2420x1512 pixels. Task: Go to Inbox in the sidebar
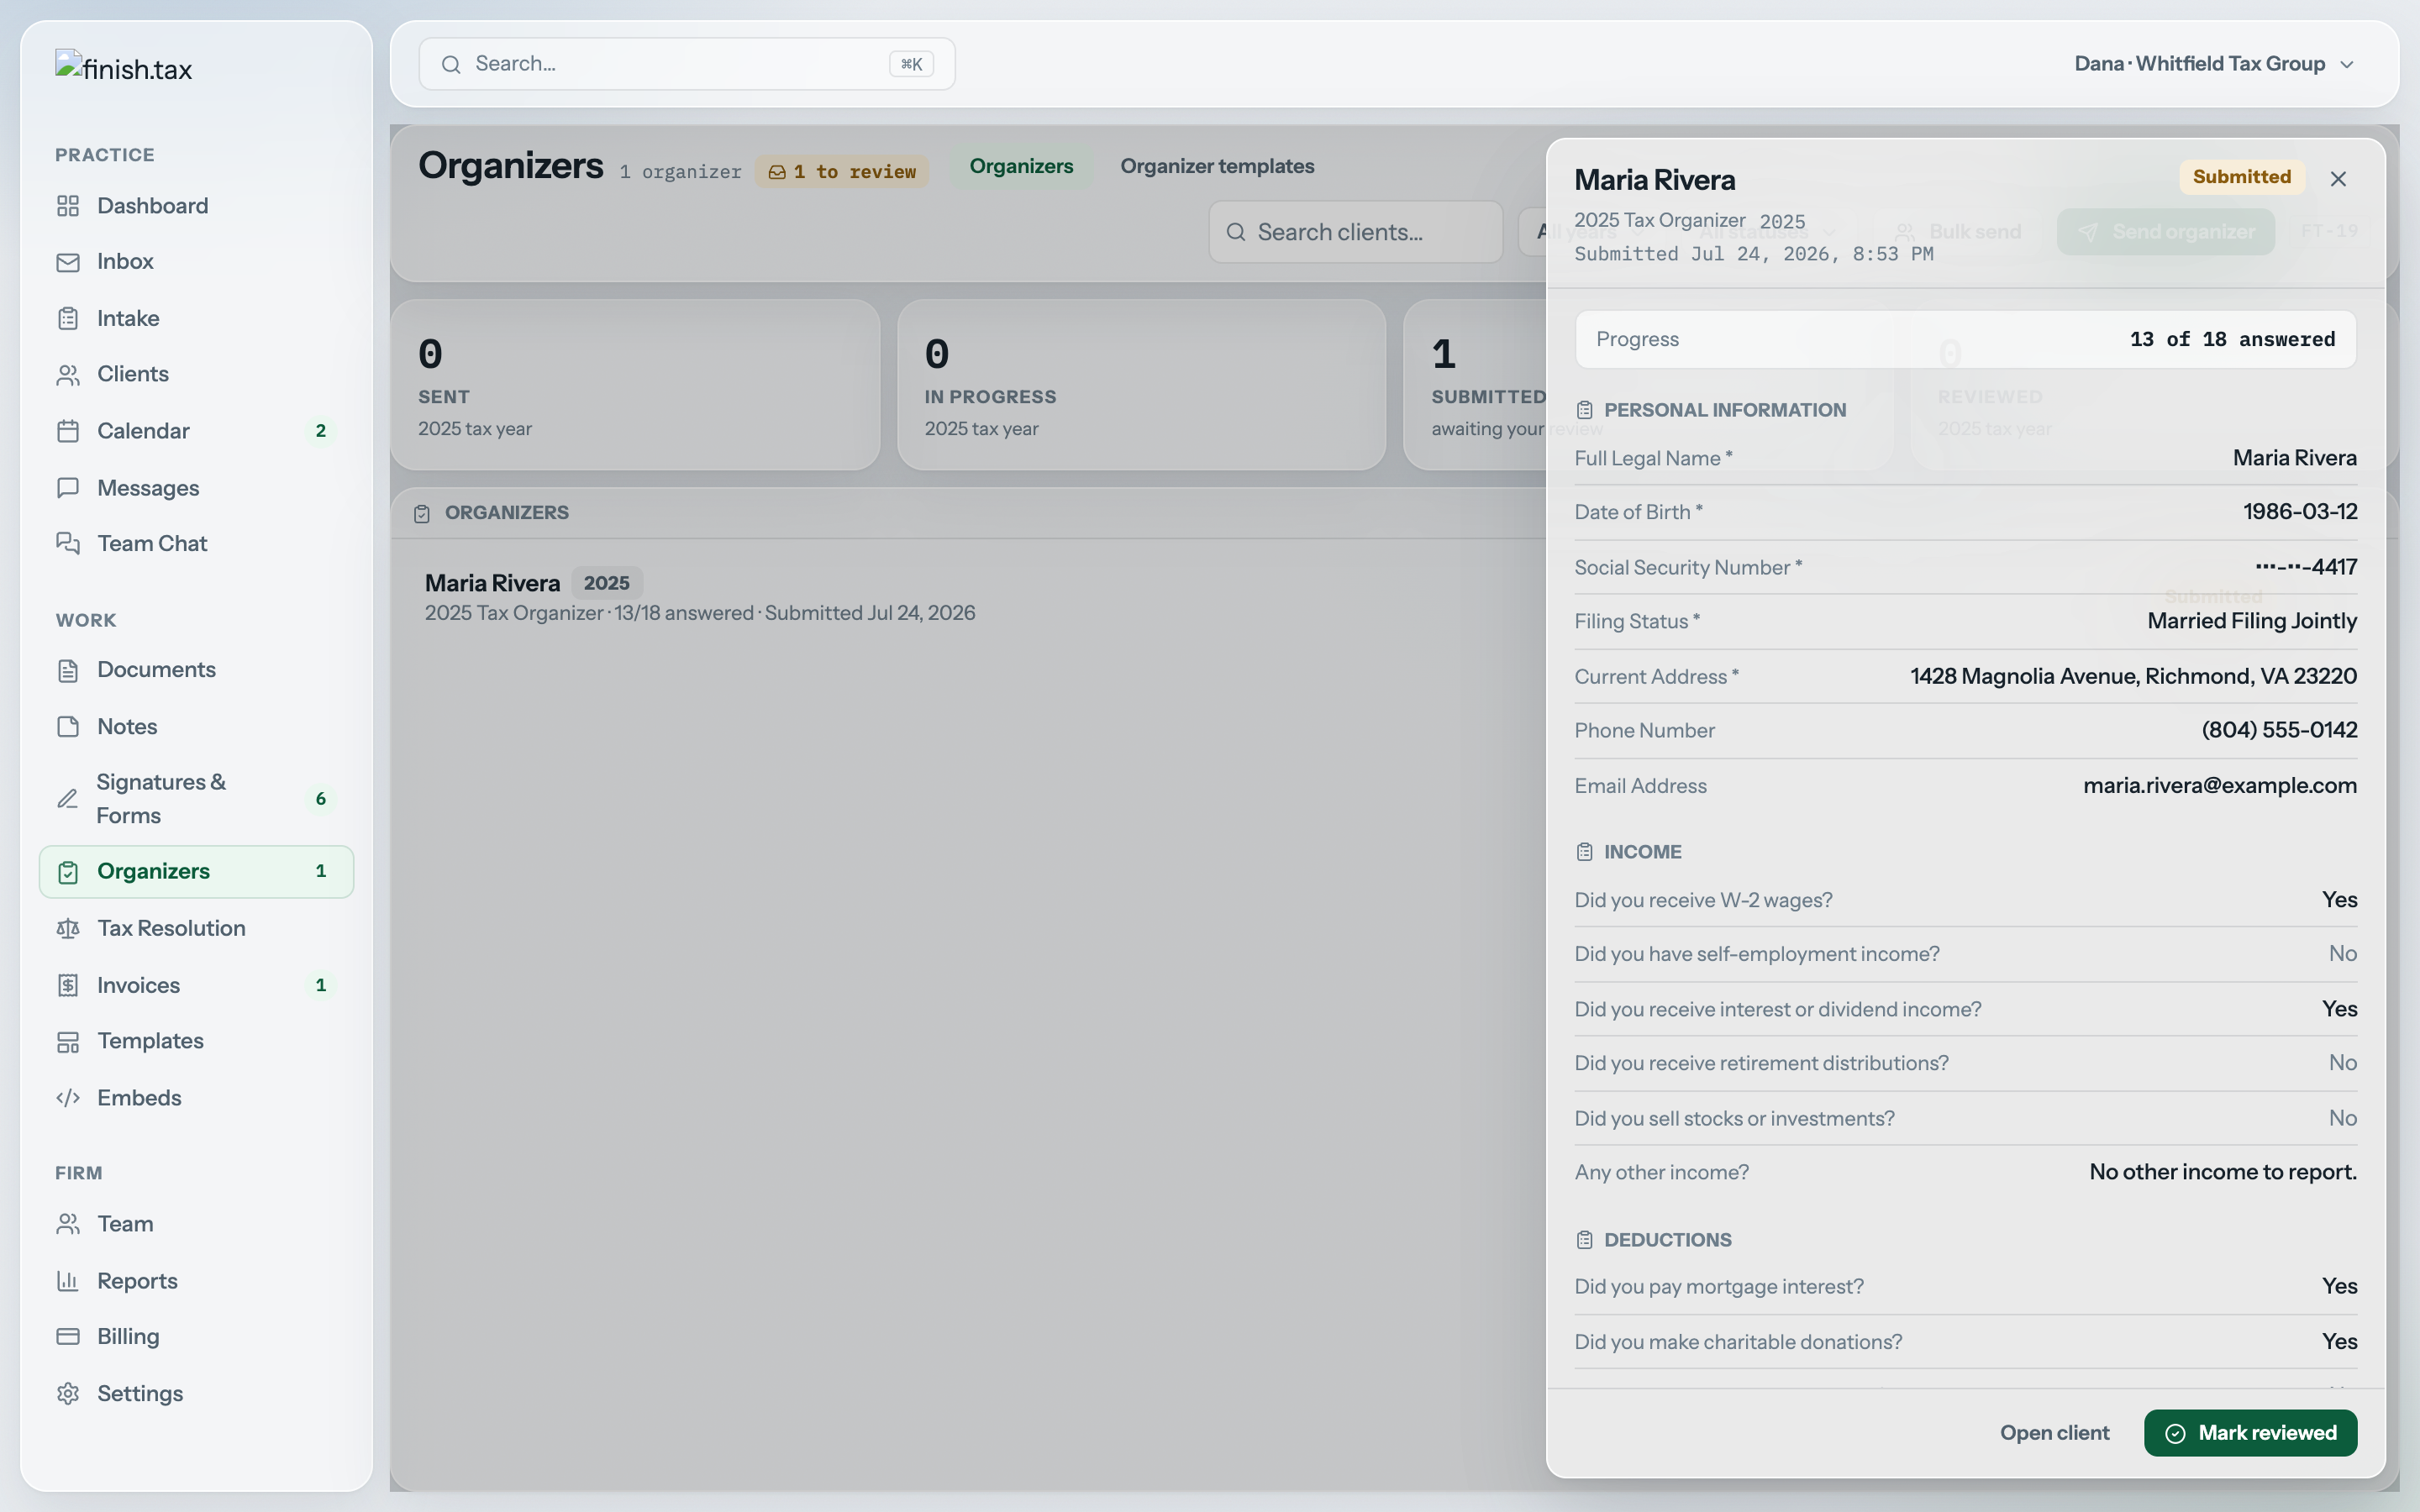pyautogui.click(x=196, y=262)
